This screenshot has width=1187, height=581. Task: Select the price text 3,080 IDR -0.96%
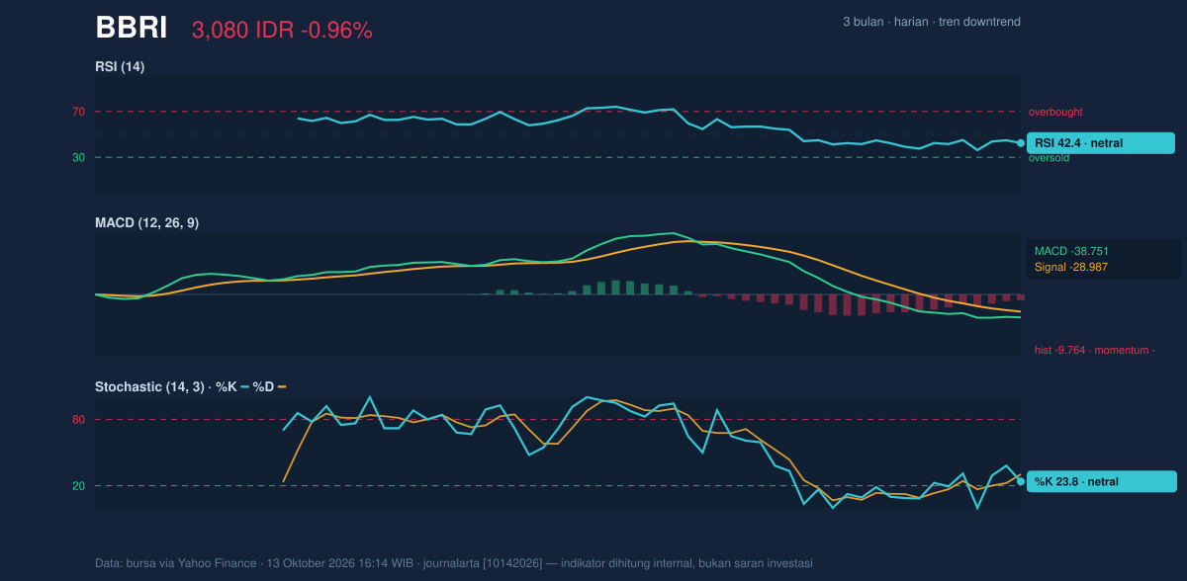pyautogui.click(x=282, y=31)
